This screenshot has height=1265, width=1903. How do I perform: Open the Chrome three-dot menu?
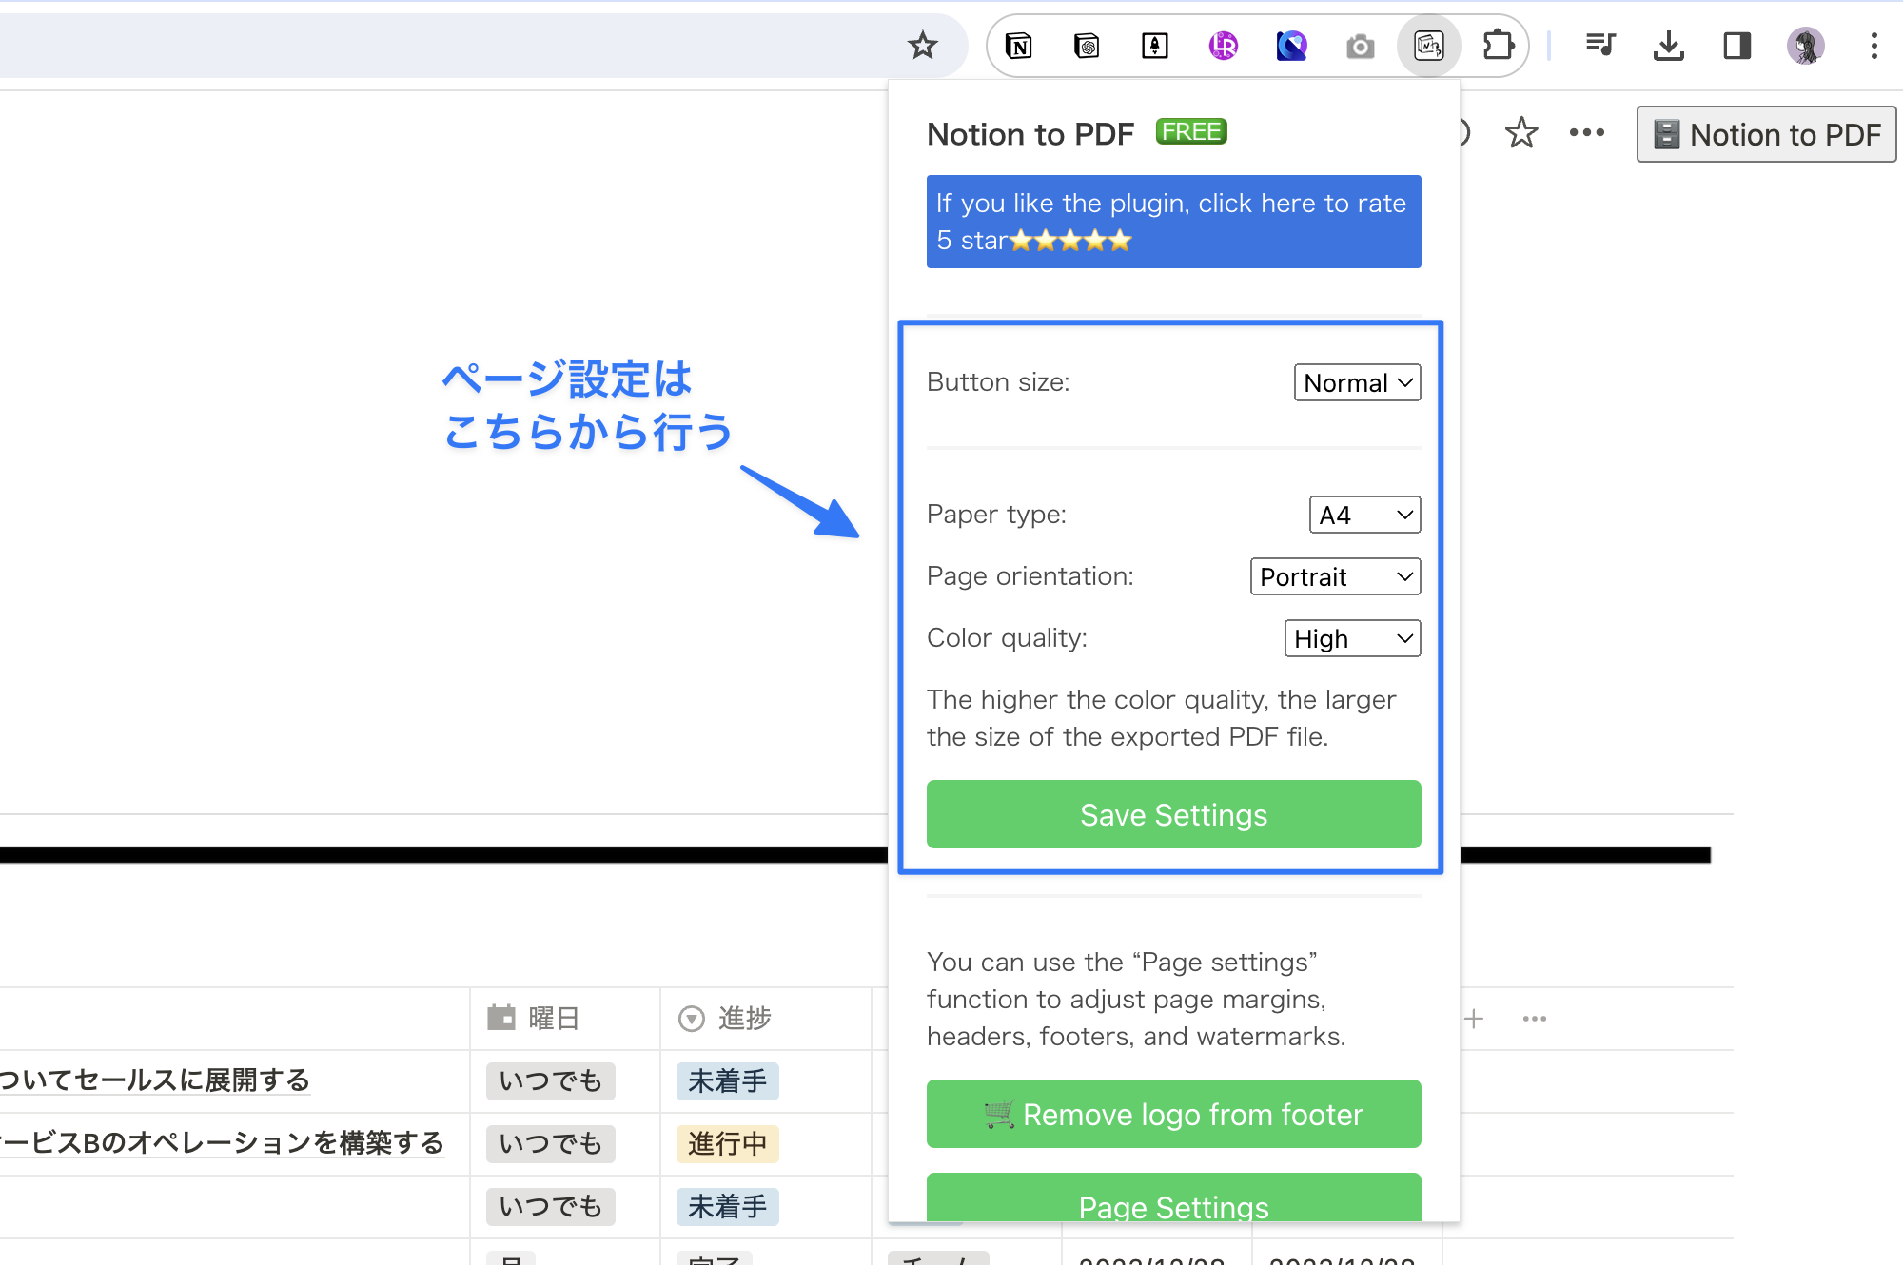coord(1874,45)
